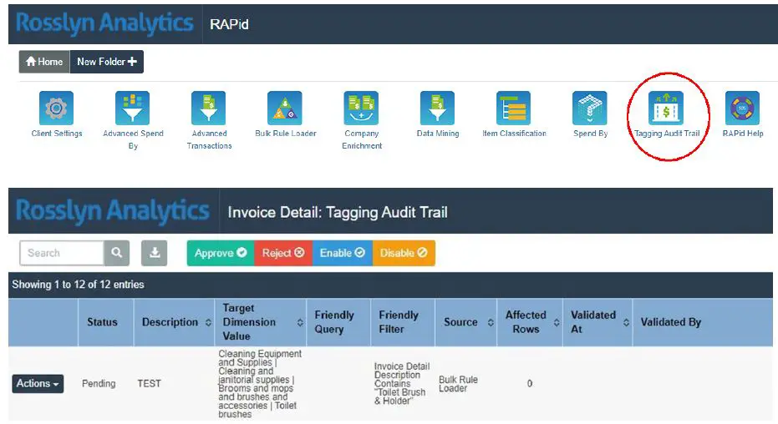The height and width of the screenshot is (424, 778).
Task: Open the Spend By cube icon
Action: point(590,108)
